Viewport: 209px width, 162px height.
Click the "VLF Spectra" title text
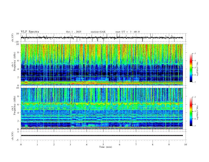tap(30, 32)
